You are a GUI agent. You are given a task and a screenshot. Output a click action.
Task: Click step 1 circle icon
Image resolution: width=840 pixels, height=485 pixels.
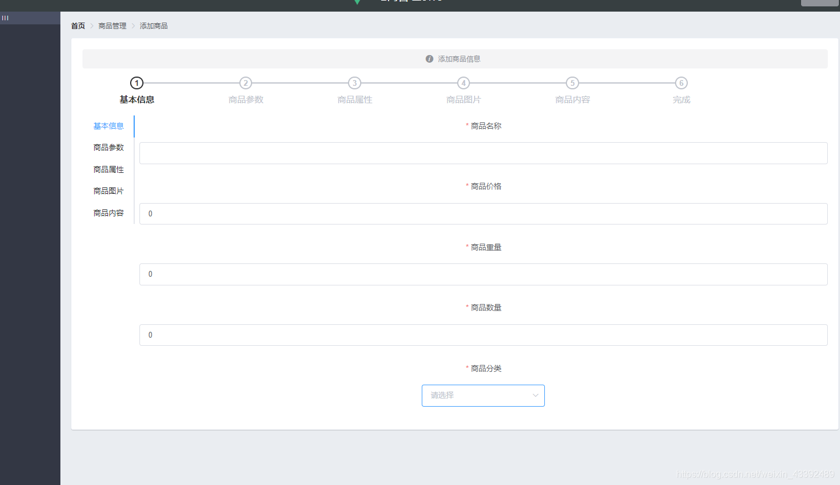[x=137, y=83]
